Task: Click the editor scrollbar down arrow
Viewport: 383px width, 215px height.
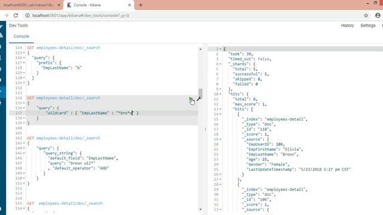Action: (x=200, y=209)
